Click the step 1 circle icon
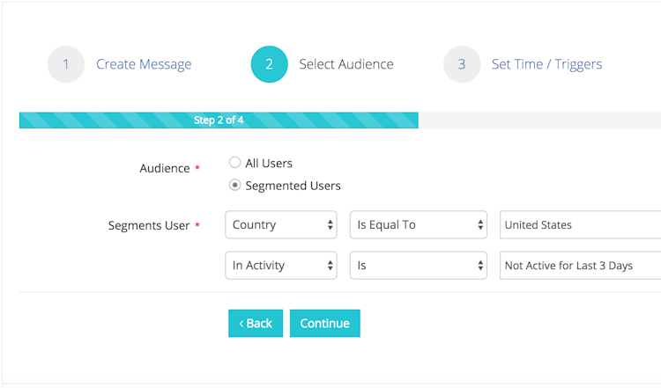661x388 pixels. tap(66, 64)
